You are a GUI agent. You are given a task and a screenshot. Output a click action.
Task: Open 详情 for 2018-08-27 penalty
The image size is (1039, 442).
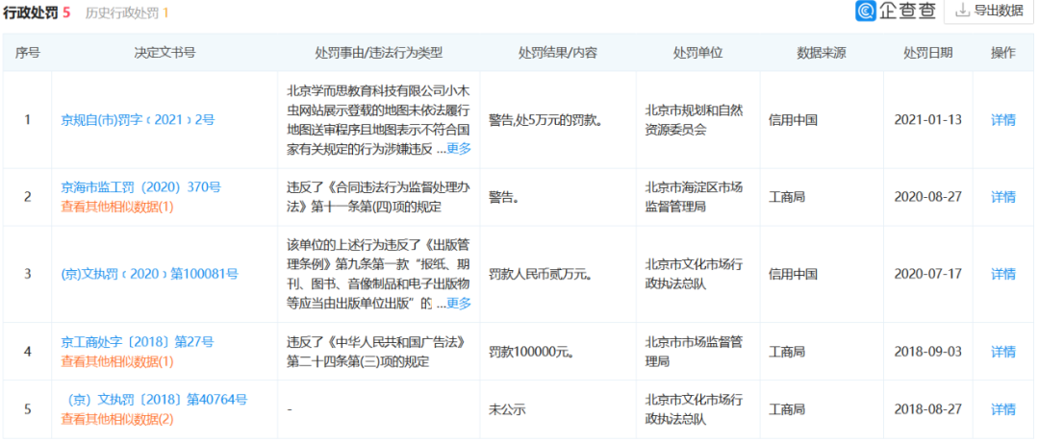(1002, 409)
